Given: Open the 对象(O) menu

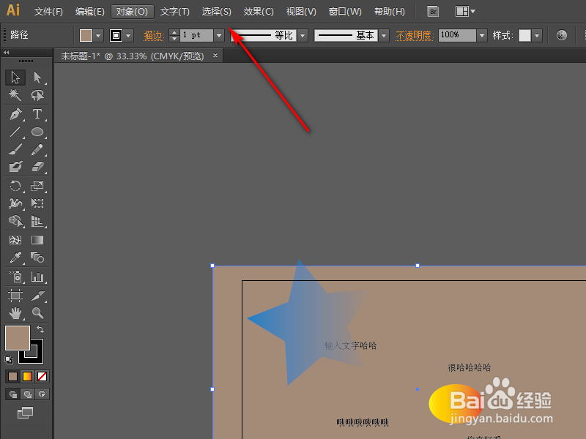Looking at the screenshot, I should 133,12.
